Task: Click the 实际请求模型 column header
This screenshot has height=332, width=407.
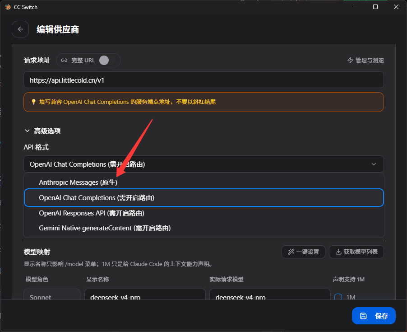Action: [x=227, y=279]
